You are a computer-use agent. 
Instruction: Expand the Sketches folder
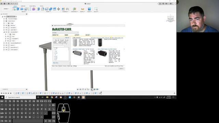click(x=4, y=25)
